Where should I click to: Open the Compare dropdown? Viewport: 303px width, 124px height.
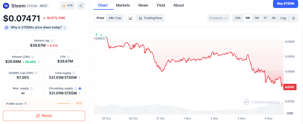[218, 18]
